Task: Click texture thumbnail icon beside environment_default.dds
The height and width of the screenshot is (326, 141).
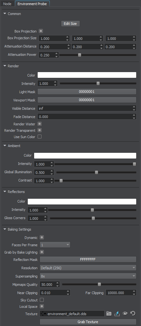Action: click(x=43, y=314)
